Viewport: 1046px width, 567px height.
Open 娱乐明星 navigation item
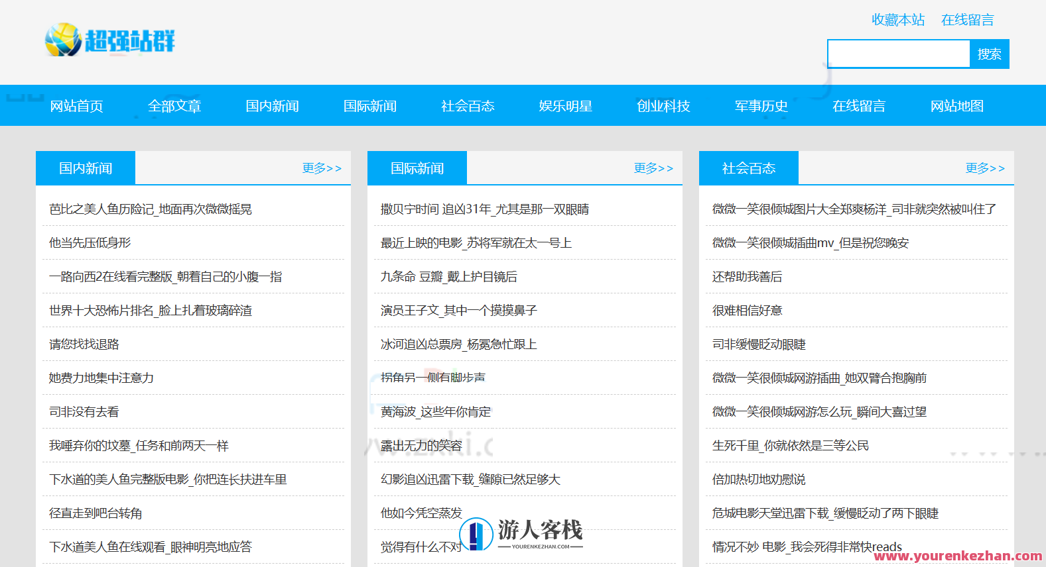[x=566, y=106]
